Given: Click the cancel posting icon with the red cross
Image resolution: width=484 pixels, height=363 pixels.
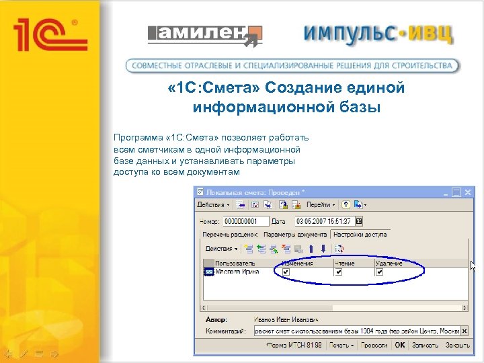Looking at the screenshot, I should 296,204.
